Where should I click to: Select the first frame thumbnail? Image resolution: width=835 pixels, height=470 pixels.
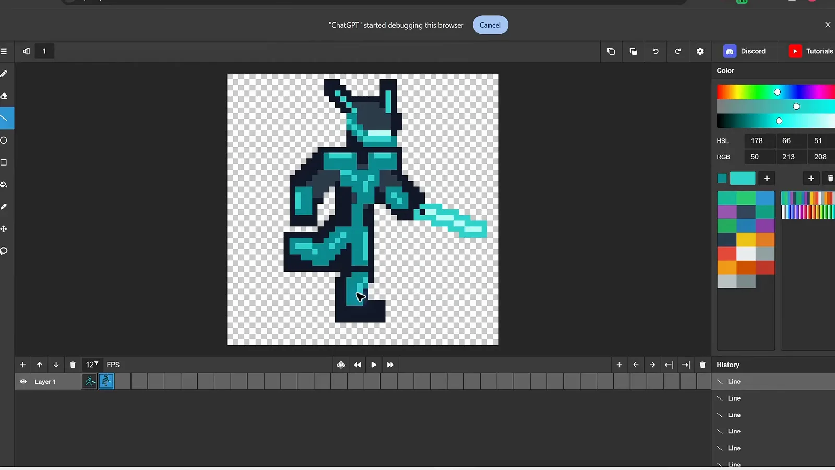90,382
